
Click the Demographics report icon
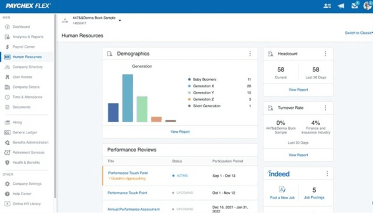[109, 54]
